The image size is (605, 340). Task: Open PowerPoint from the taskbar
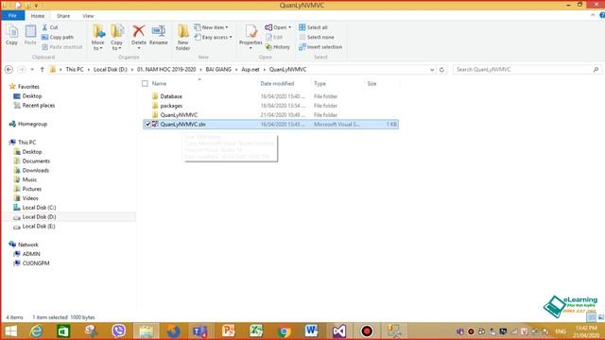click(228, 331)
